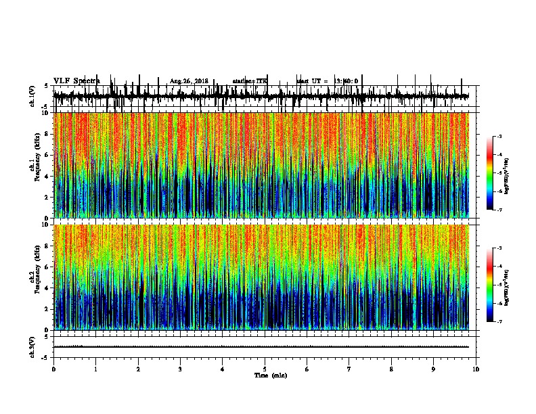Click the '8' kHz tick on ch.1 frequency axis
Image resolution: width=536 pixels, height=414 pixels.
47,134
